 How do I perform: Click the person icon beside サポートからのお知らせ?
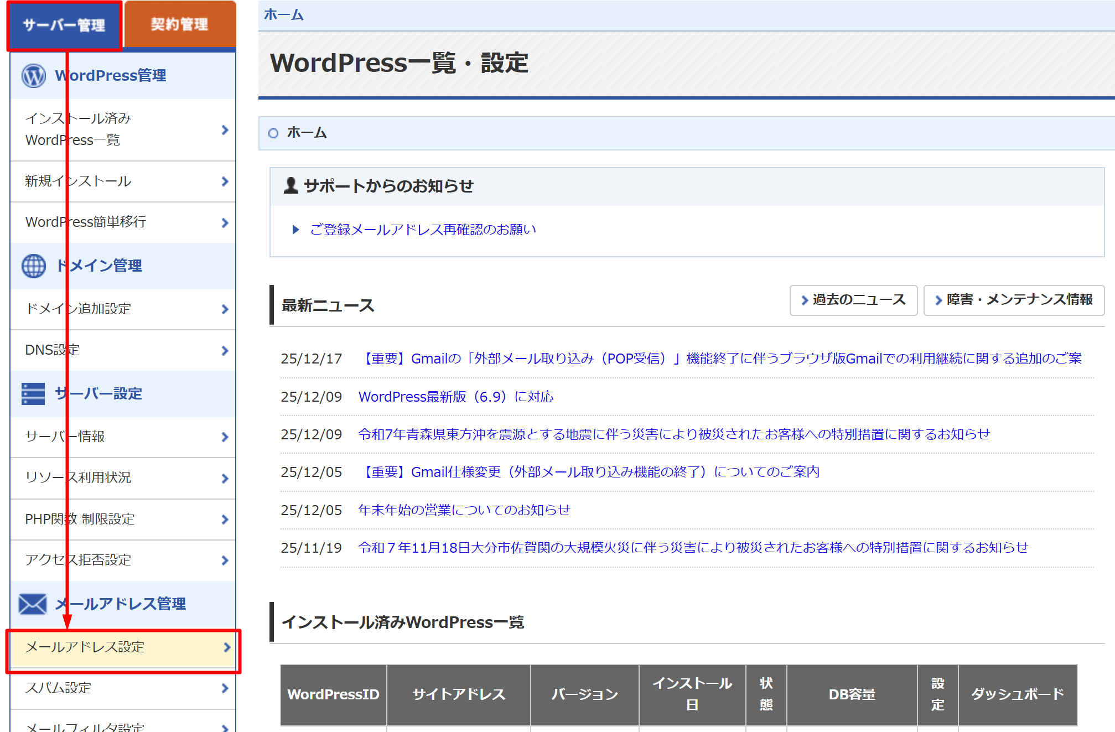click(291, 186)
